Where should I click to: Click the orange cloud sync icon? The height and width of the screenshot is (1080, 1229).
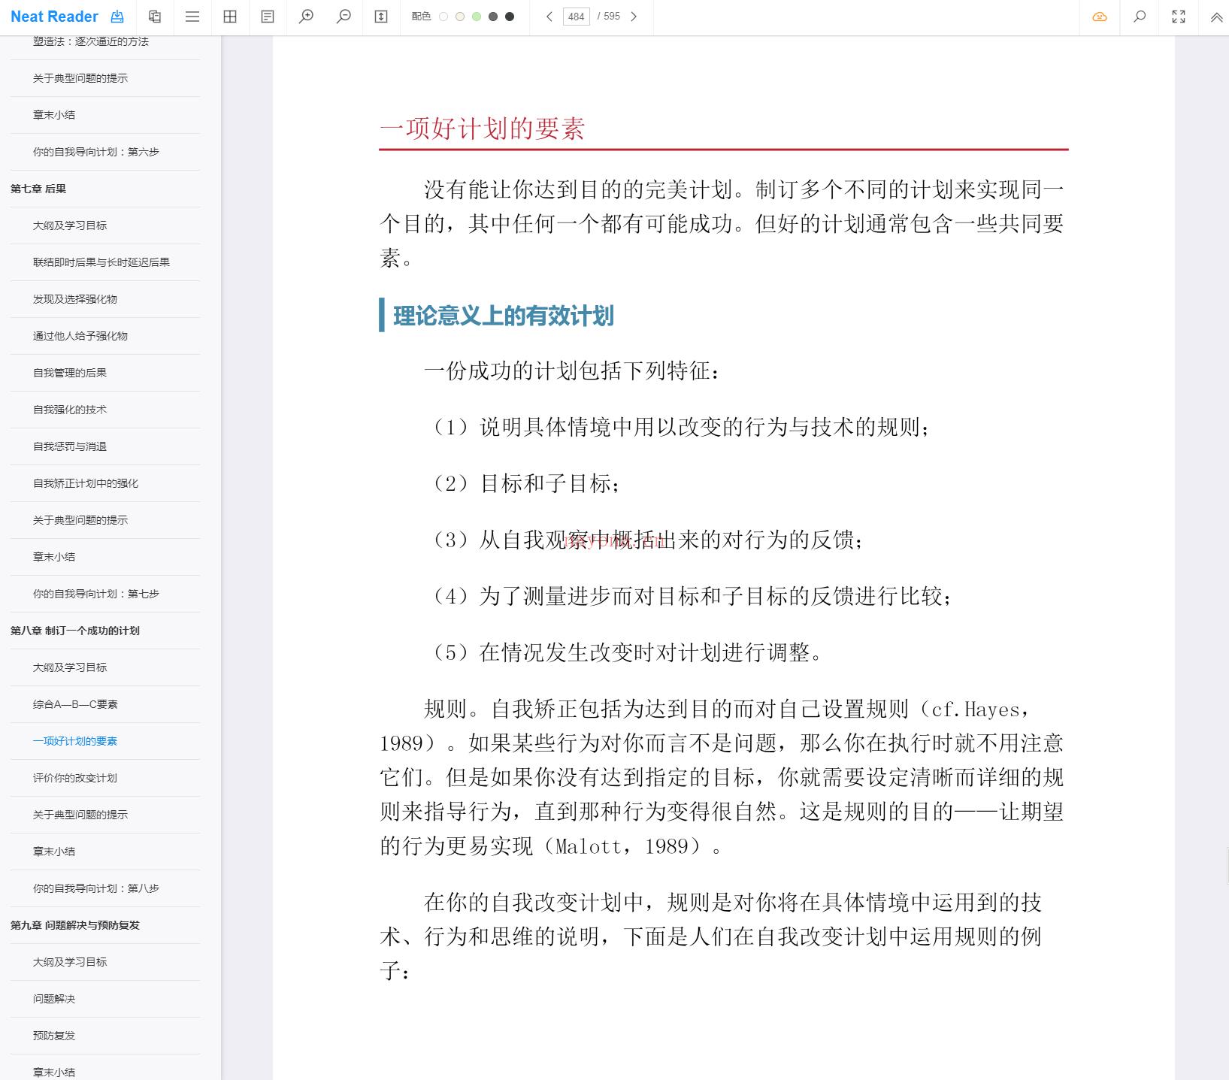[x=1100, y=17]
